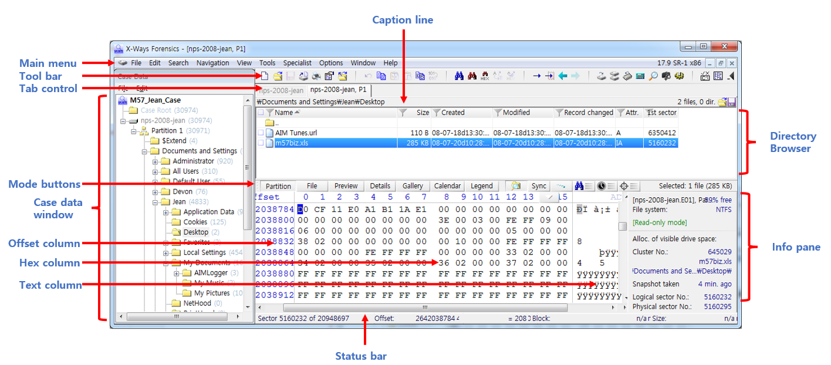Switch to the nps-2008-jean tab

pyautogui.click(x=281, y=90)
